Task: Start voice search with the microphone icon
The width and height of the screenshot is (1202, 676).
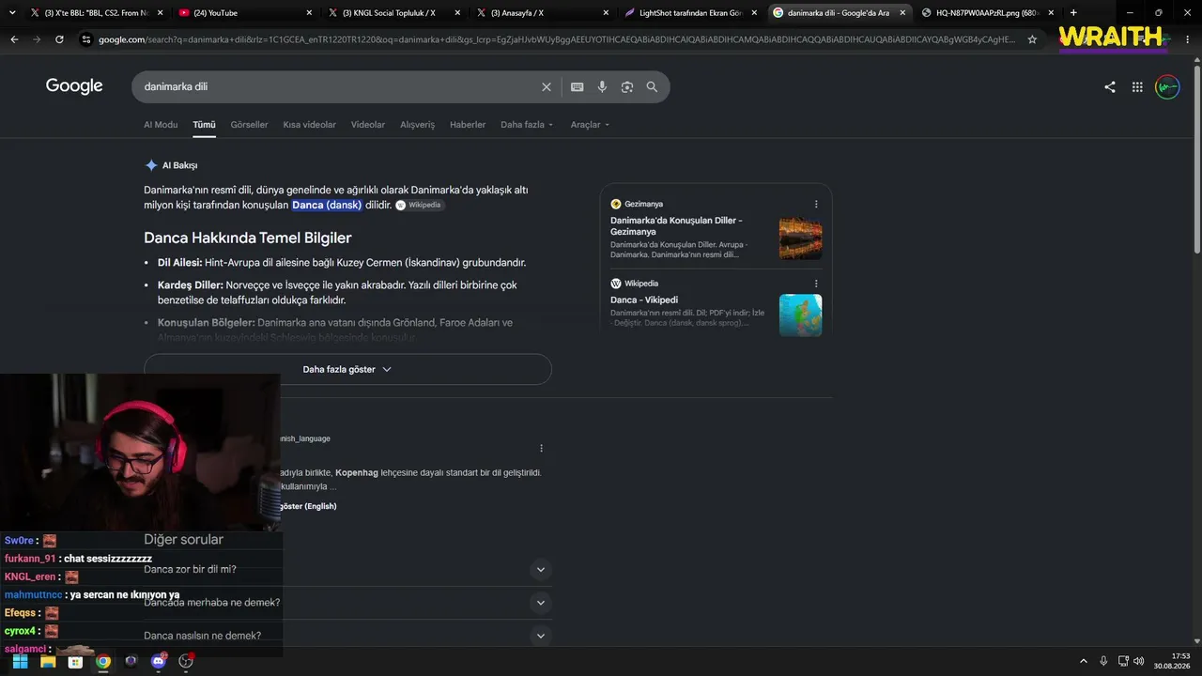Action: click(602, 86)
